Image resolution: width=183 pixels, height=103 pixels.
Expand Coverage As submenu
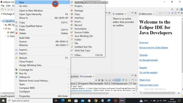(43, 70)
